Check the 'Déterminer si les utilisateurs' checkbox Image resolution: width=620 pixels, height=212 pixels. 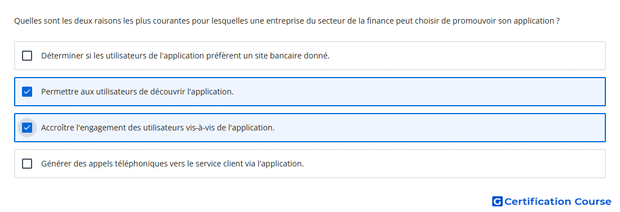click(x=27, y=56)
